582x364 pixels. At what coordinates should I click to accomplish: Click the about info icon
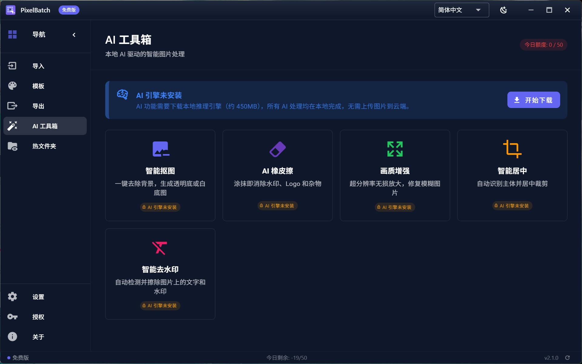[12, 337]
